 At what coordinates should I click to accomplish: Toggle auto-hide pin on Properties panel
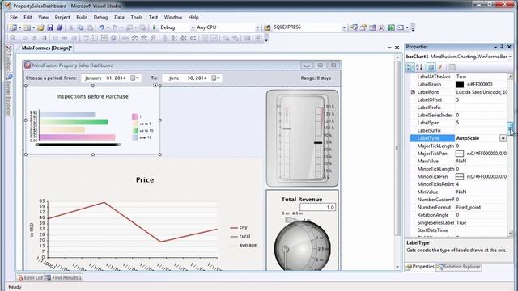[502, 47]
